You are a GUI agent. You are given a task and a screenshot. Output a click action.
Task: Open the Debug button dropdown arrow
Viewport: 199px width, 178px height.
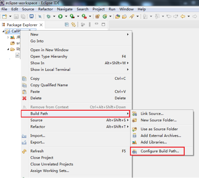pos(54,16)
